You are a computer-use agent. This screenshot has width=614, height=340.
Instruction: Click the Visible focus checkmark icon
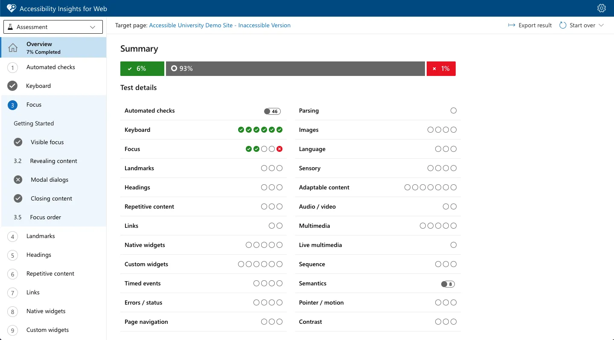(18, 142)
